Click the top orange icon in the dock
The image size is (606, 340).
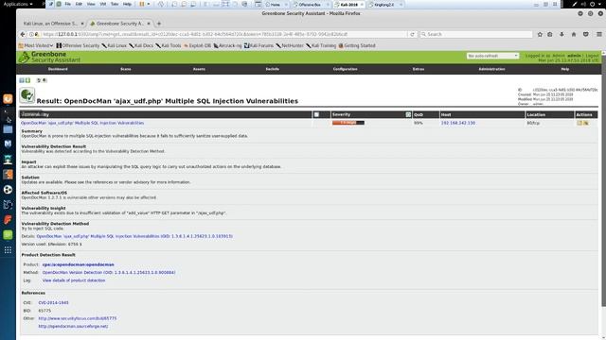click(8, 99)
